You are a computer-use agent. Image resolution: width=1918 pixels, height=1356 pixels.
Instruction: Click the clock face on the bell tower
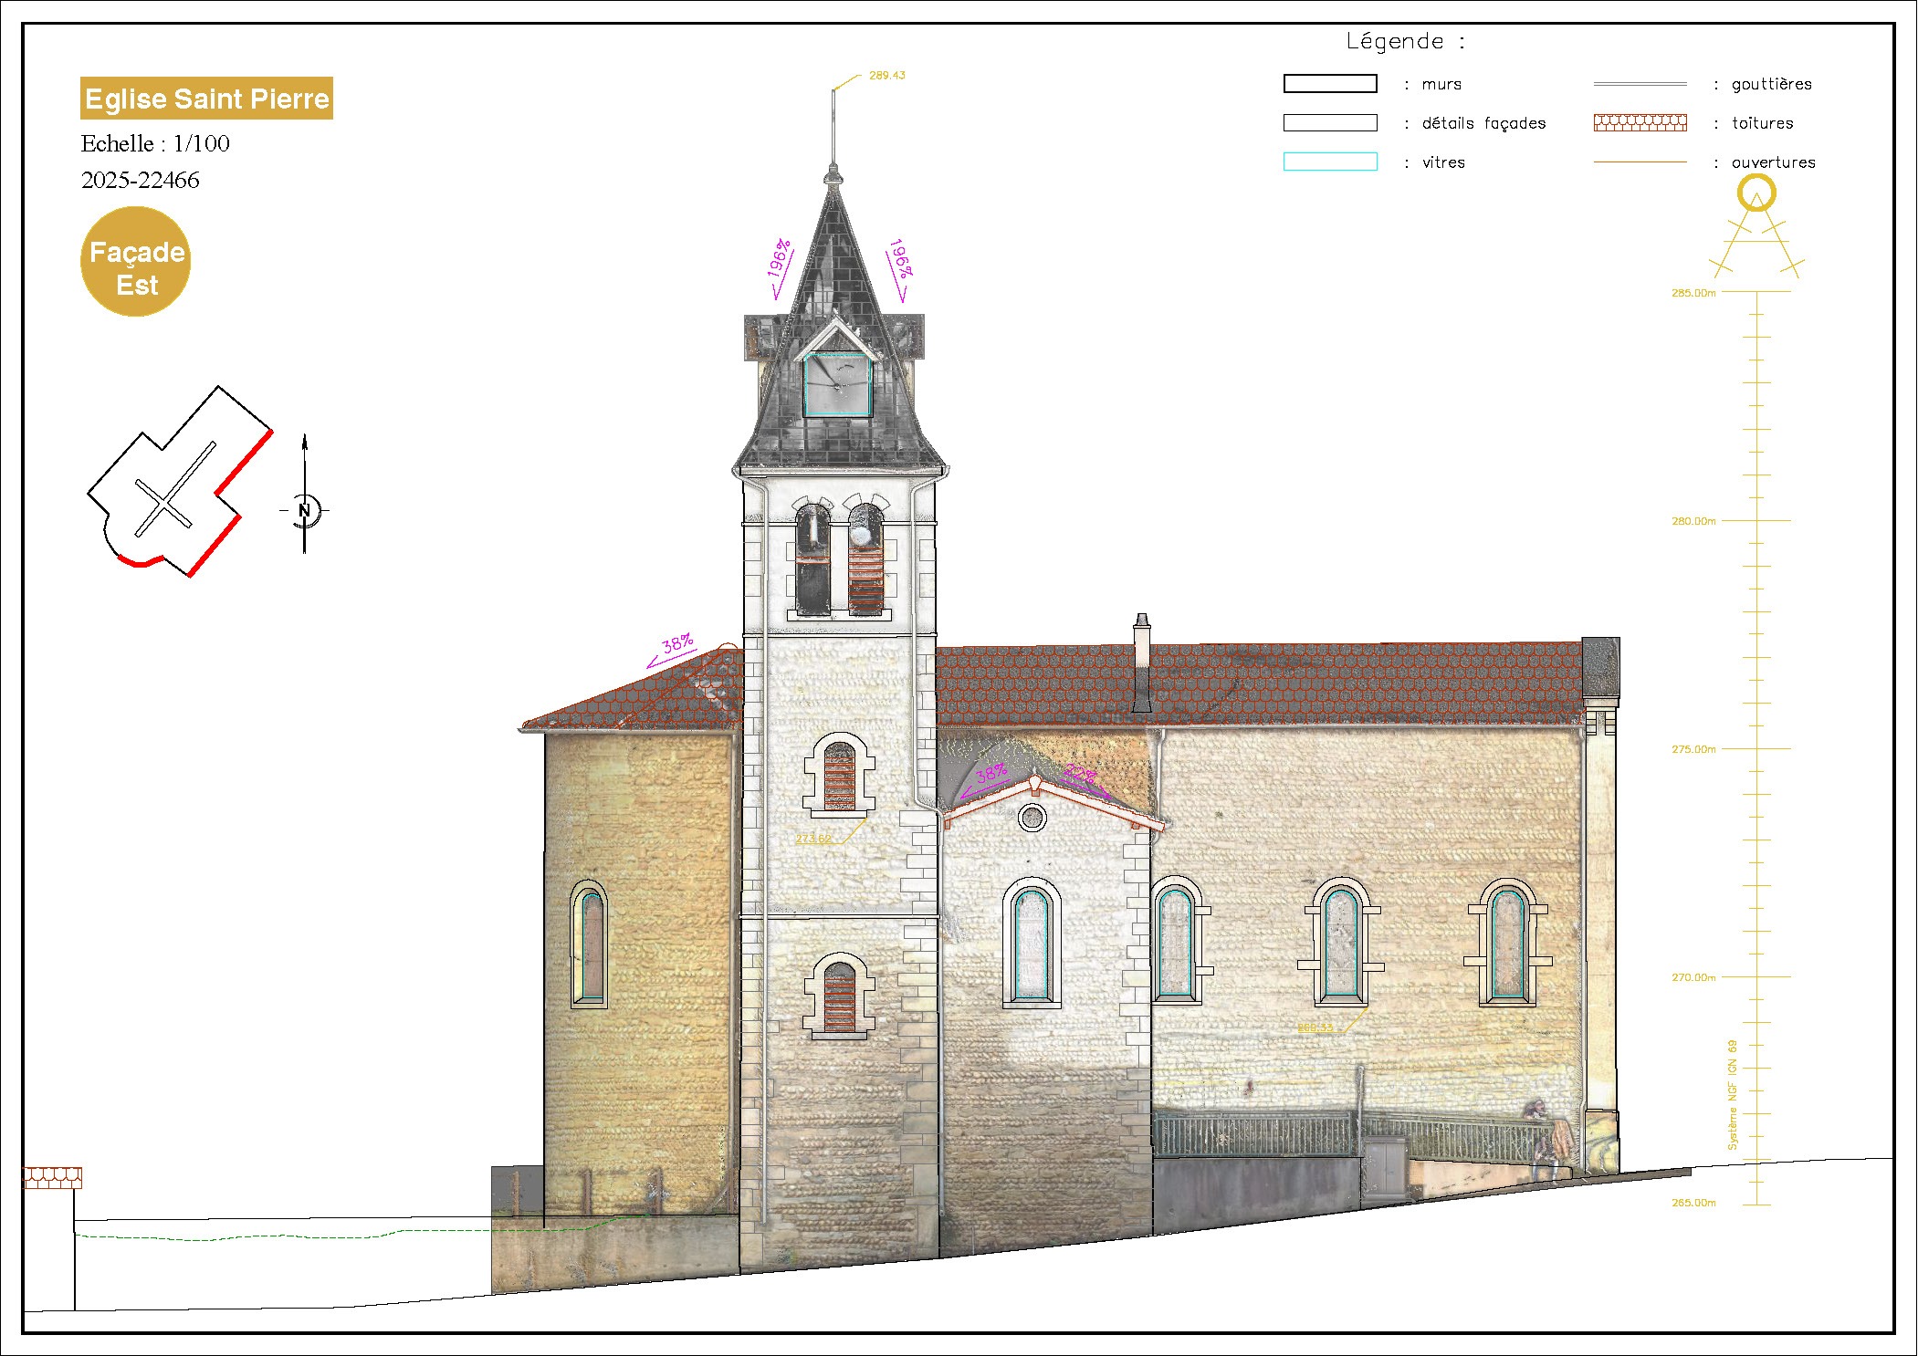[x=838, y=384]
